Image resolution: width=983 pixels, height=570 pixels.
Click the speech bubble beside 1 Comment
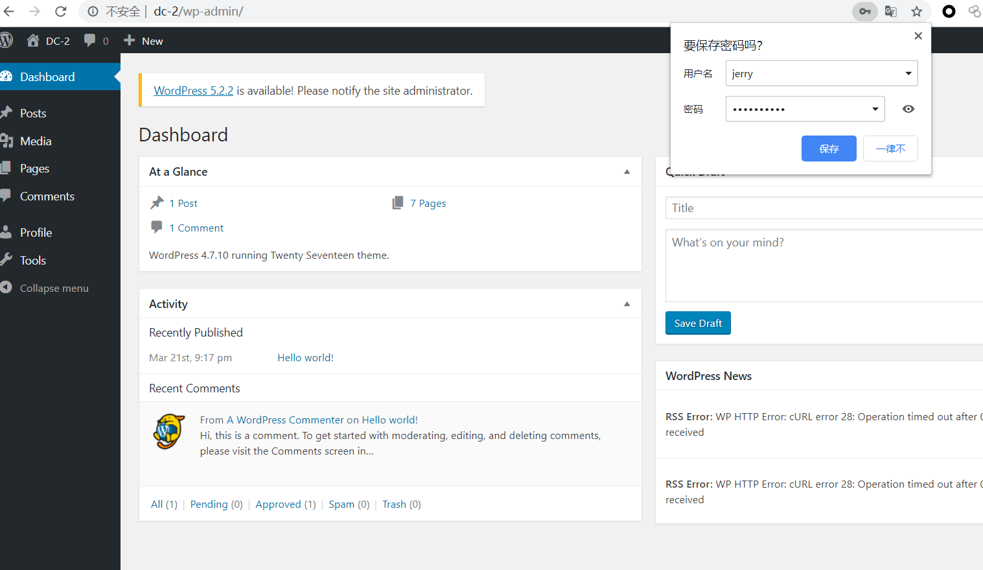click(157, 227)
